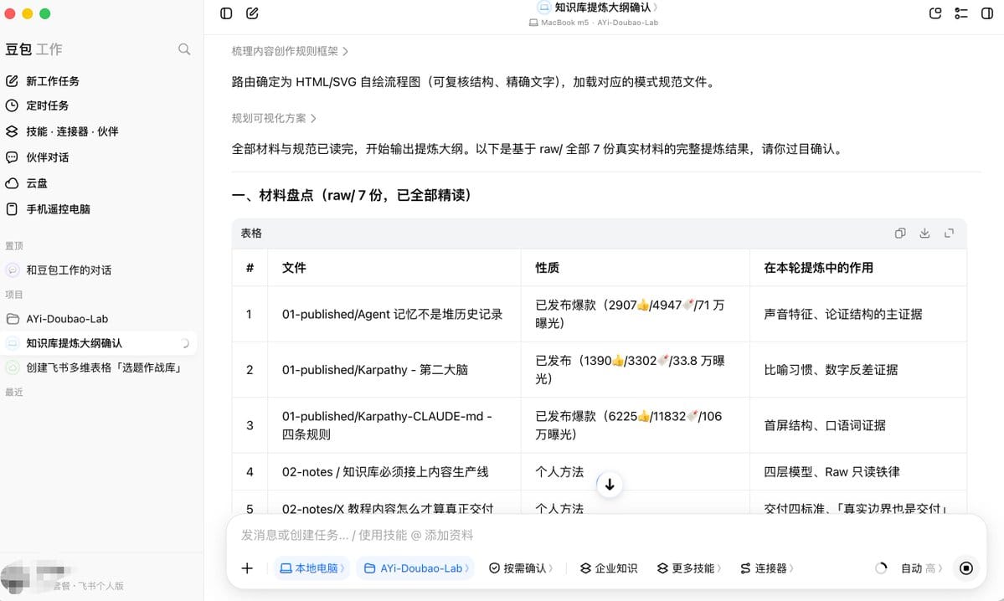
Task: Open 定时任务 in the sidebar
Action: click(48, 105)
